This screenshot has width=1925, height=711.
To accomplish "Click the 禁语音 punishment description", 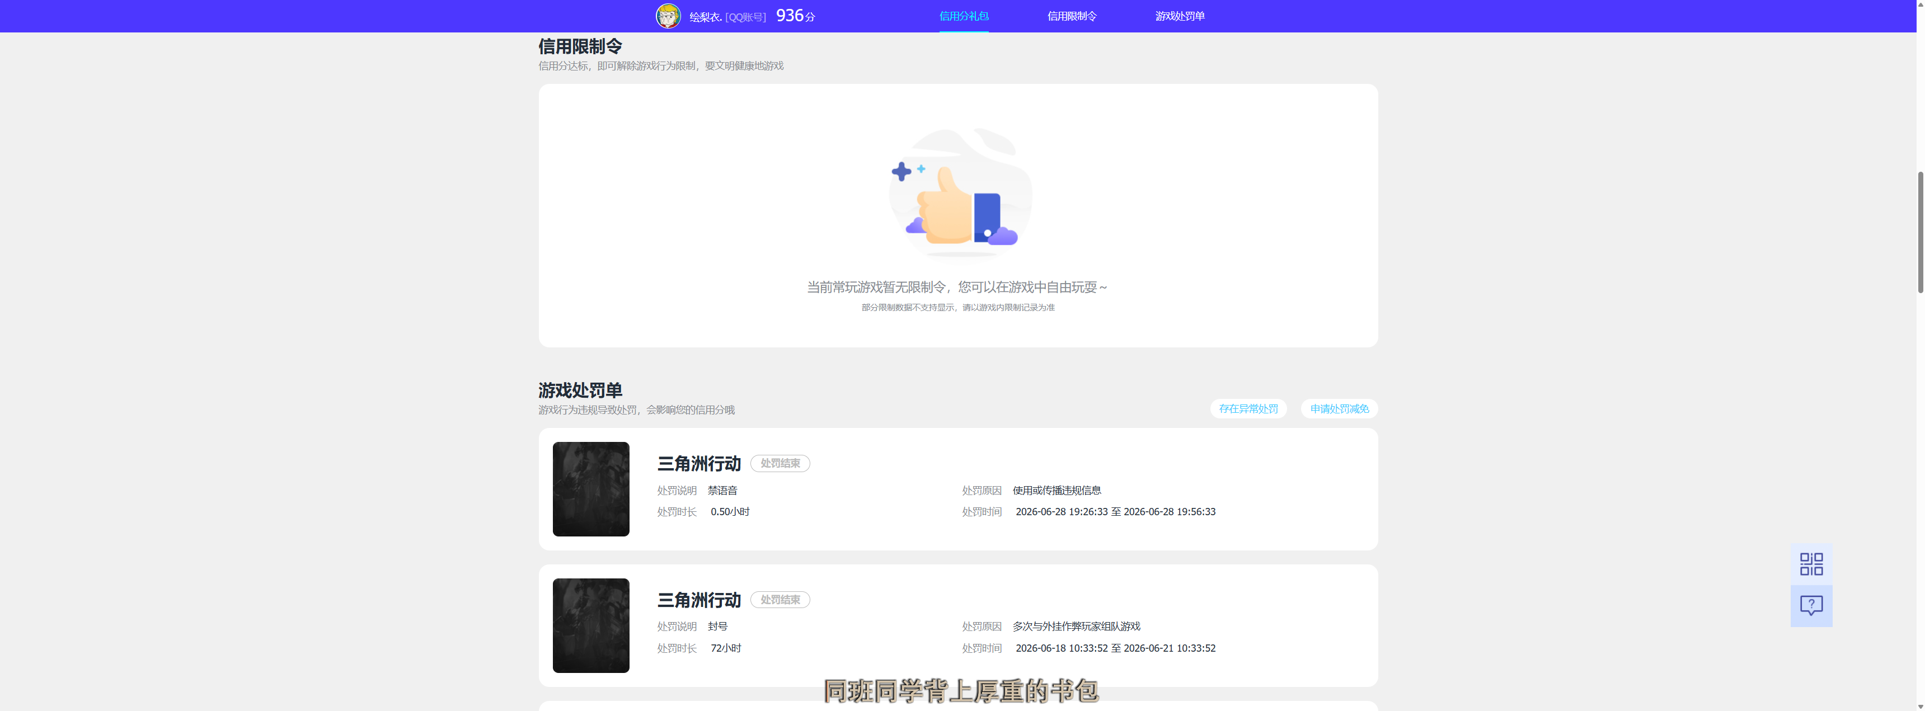I will [722, 491].
